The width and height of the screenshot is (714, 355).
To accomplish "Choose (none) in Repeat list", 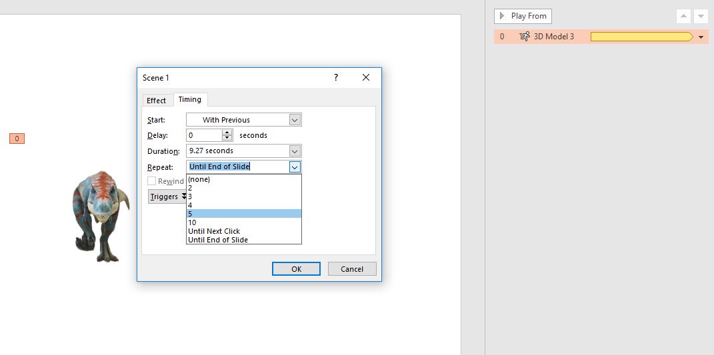I will (243, 179).
